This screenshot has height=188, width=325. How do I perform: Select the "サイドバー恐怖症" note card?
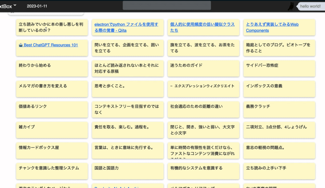(279, 68)
